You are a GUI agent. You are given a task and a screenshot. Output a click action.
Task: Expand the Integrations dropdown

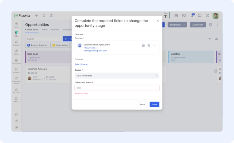[177, 25]
